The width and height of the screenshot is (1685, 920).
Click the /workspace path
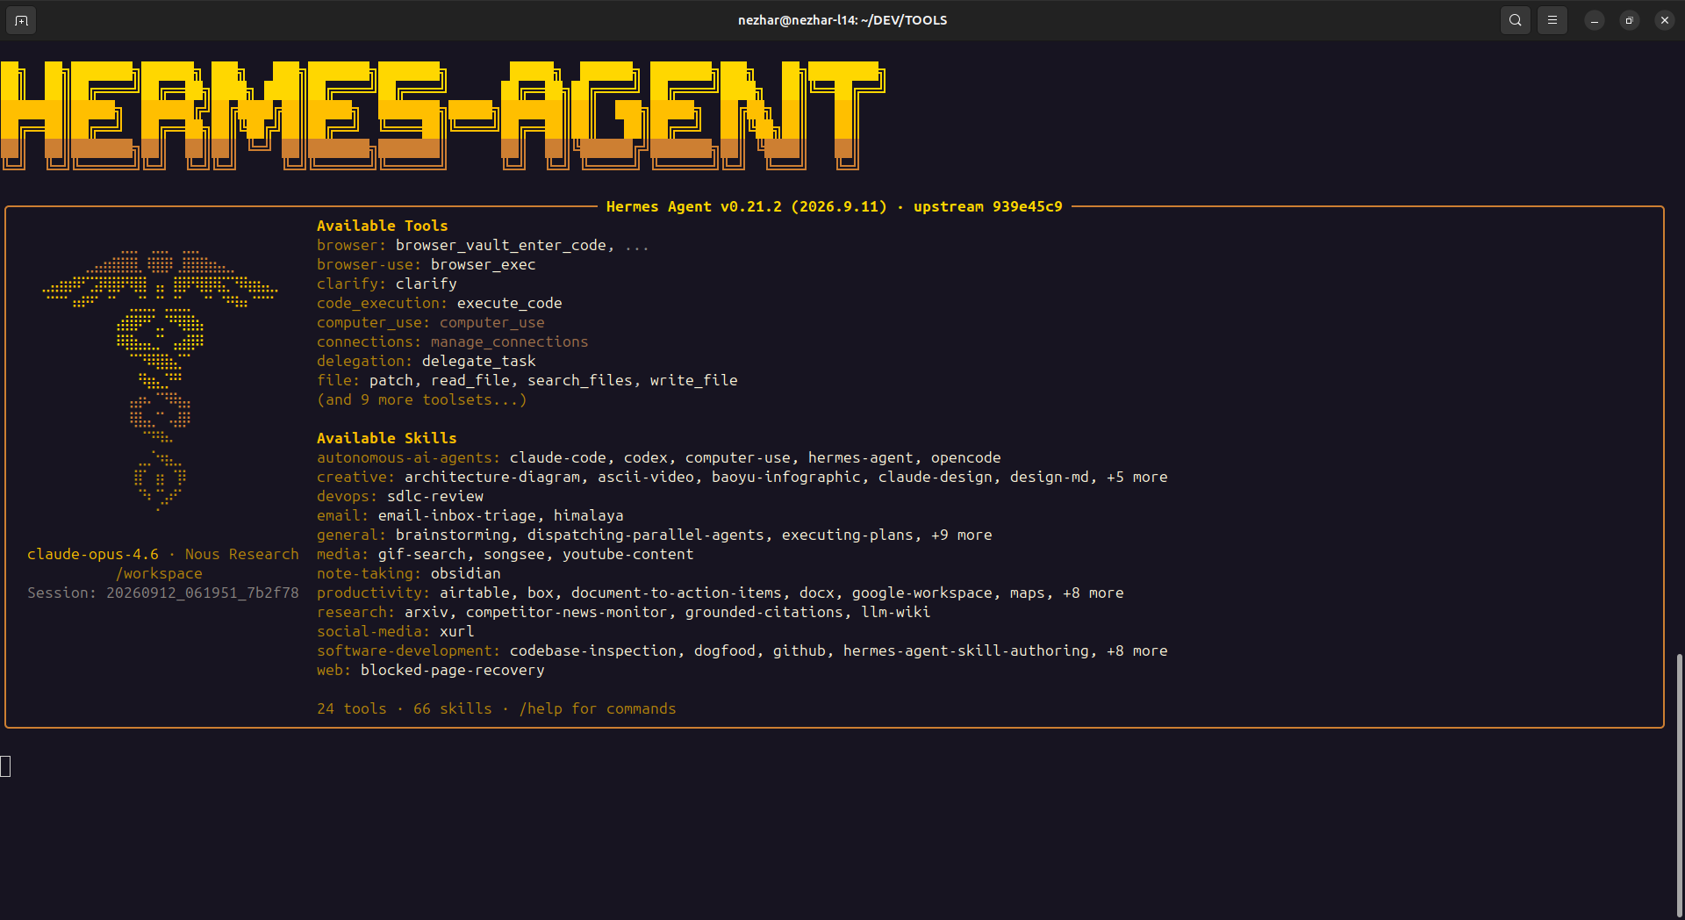159,573
